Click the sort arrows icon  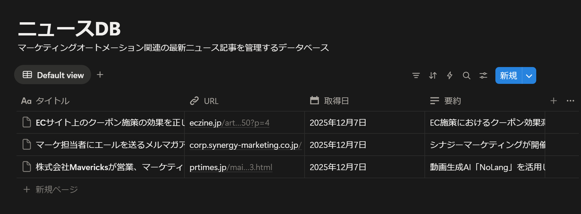tap(433, 75)
